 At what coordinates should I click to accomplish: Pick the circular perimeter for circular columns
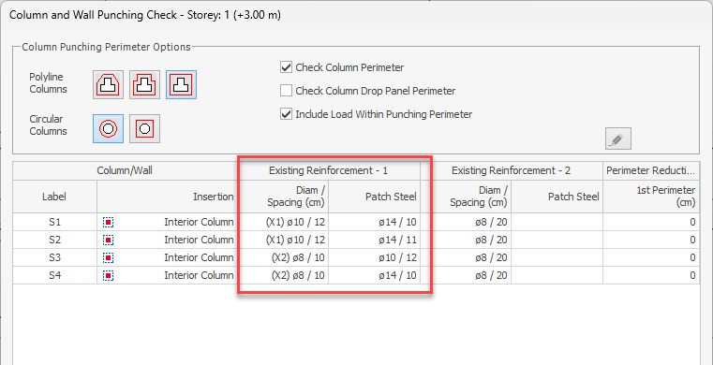109,128
